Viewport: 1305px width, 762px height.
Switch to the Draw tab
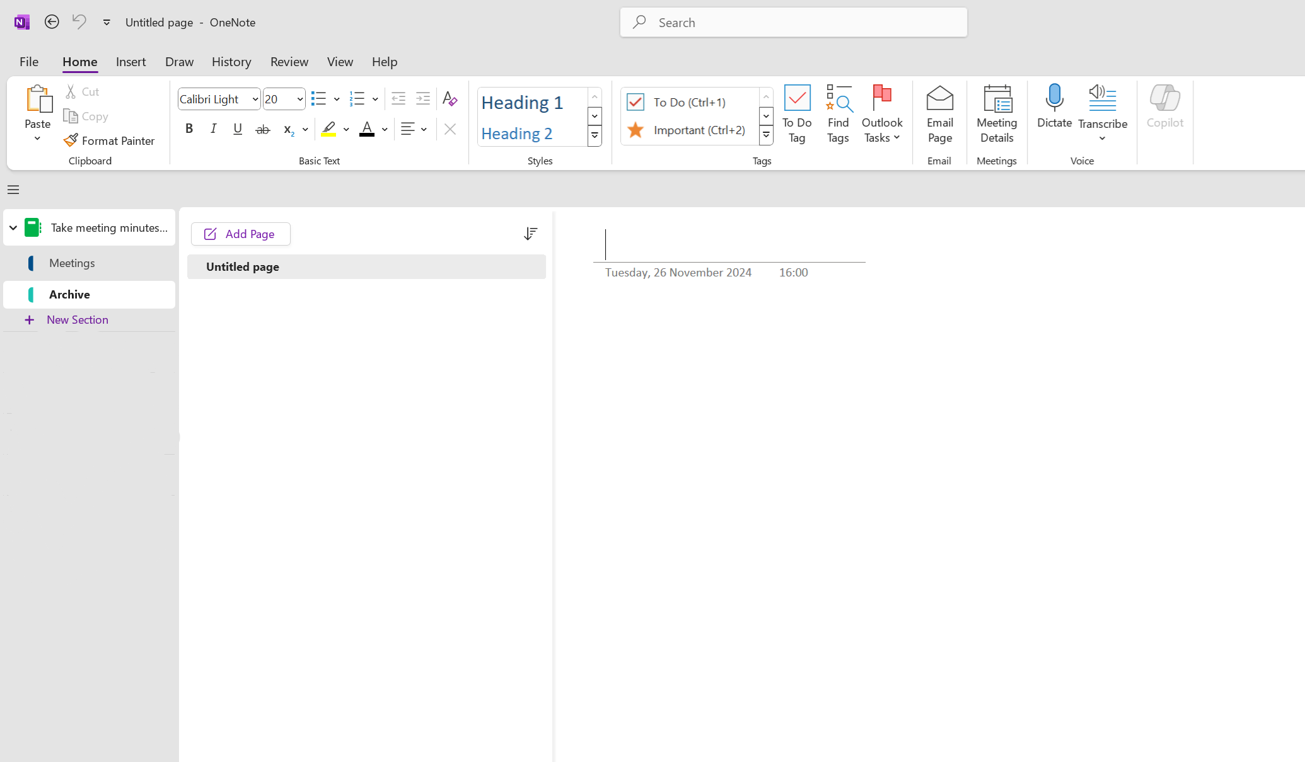point(179,61)
